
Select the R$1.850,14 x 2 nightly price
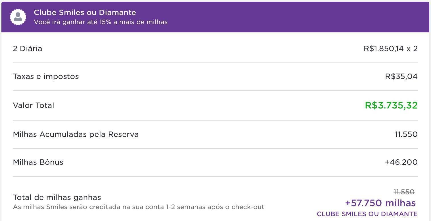click(x=391, y=49)
